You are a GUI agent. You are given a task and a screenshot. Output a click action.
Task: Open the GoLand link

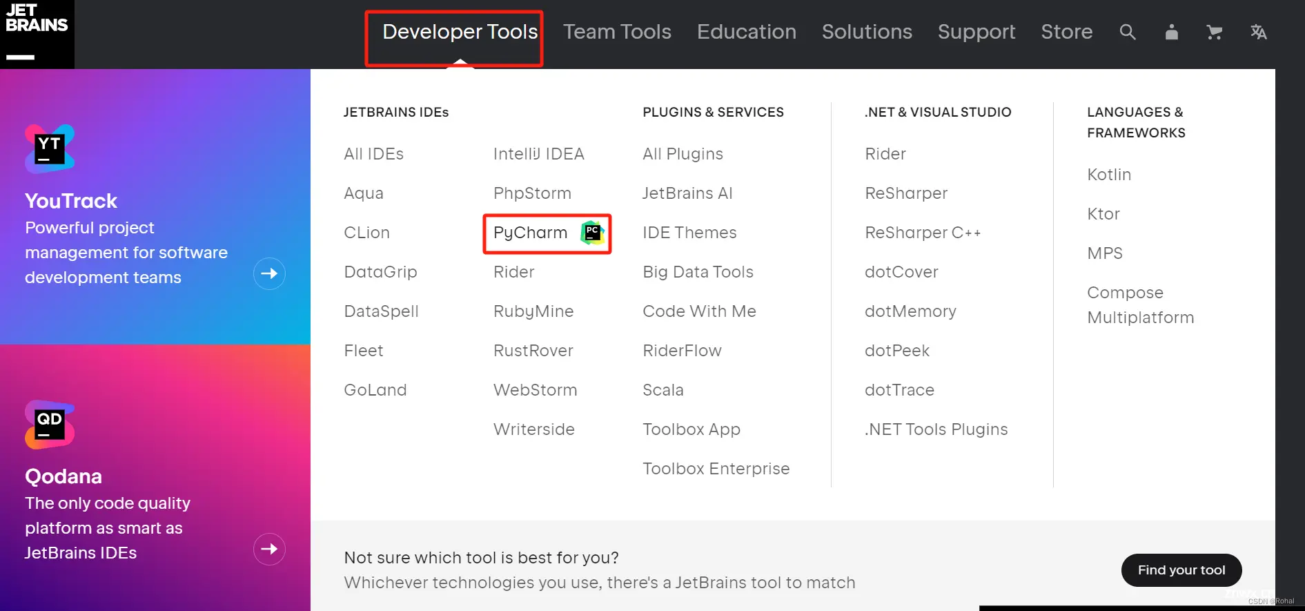[x=375, y=390]
